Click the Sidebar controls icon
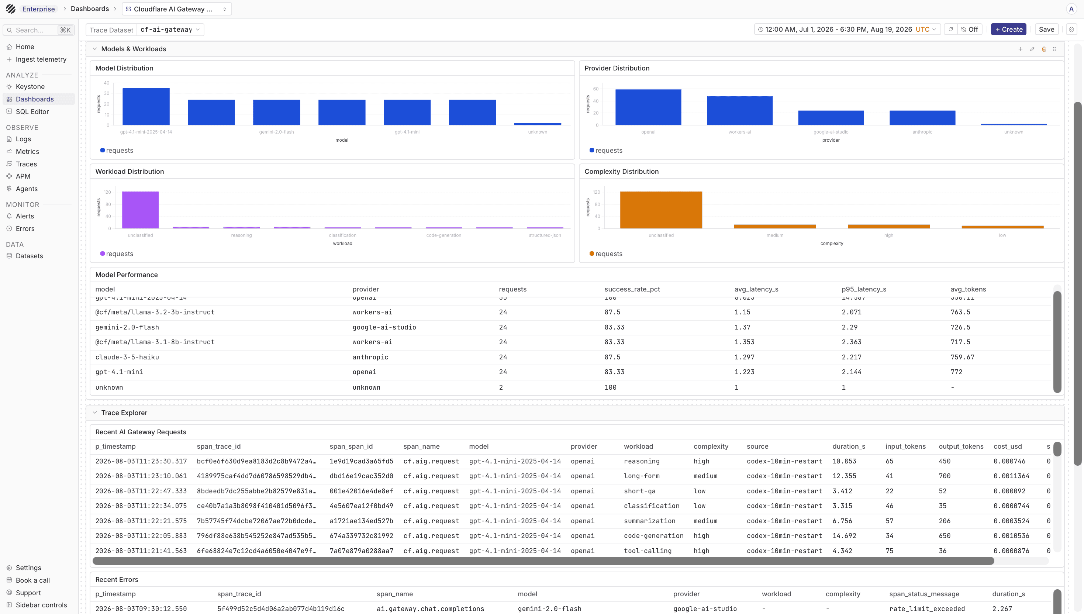Screen dimensions: 1084x614 (9, 605)
